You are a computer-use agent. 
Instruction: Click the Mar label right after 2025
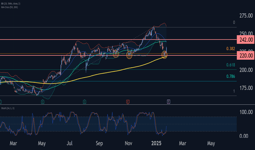182,143
